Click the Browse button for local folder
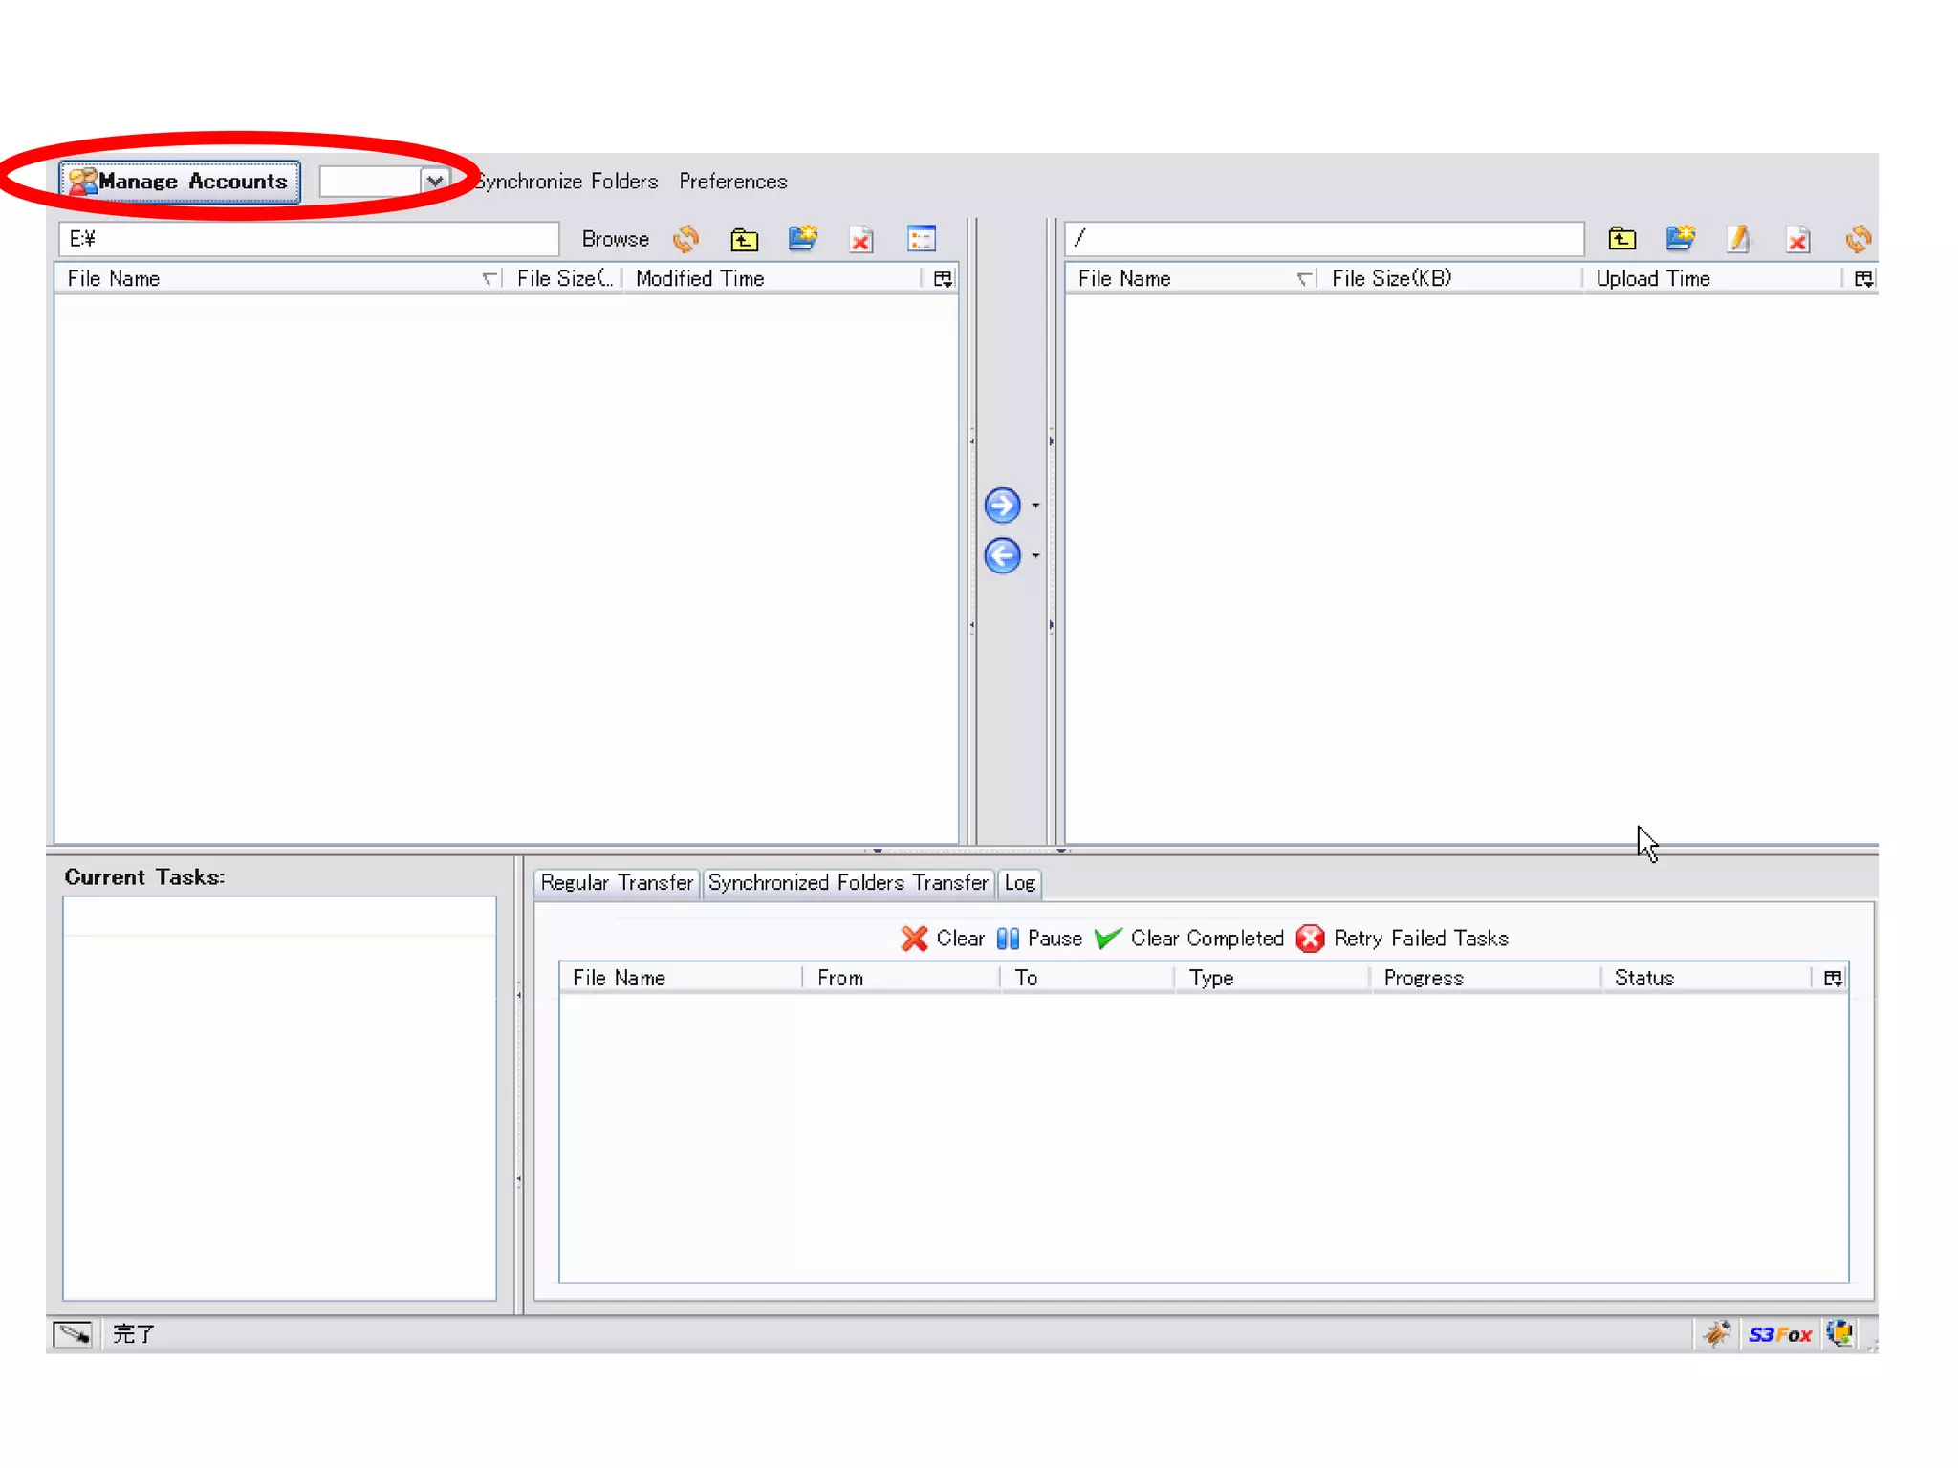1958x1468 pixels. click(x=616, y=239)
